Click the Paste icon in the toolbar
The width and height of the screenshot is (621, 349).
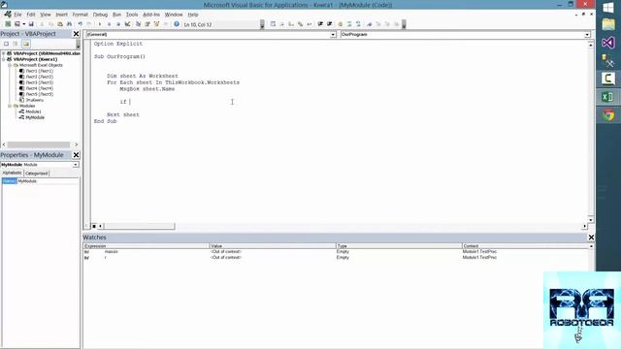(x=60, y=24)
